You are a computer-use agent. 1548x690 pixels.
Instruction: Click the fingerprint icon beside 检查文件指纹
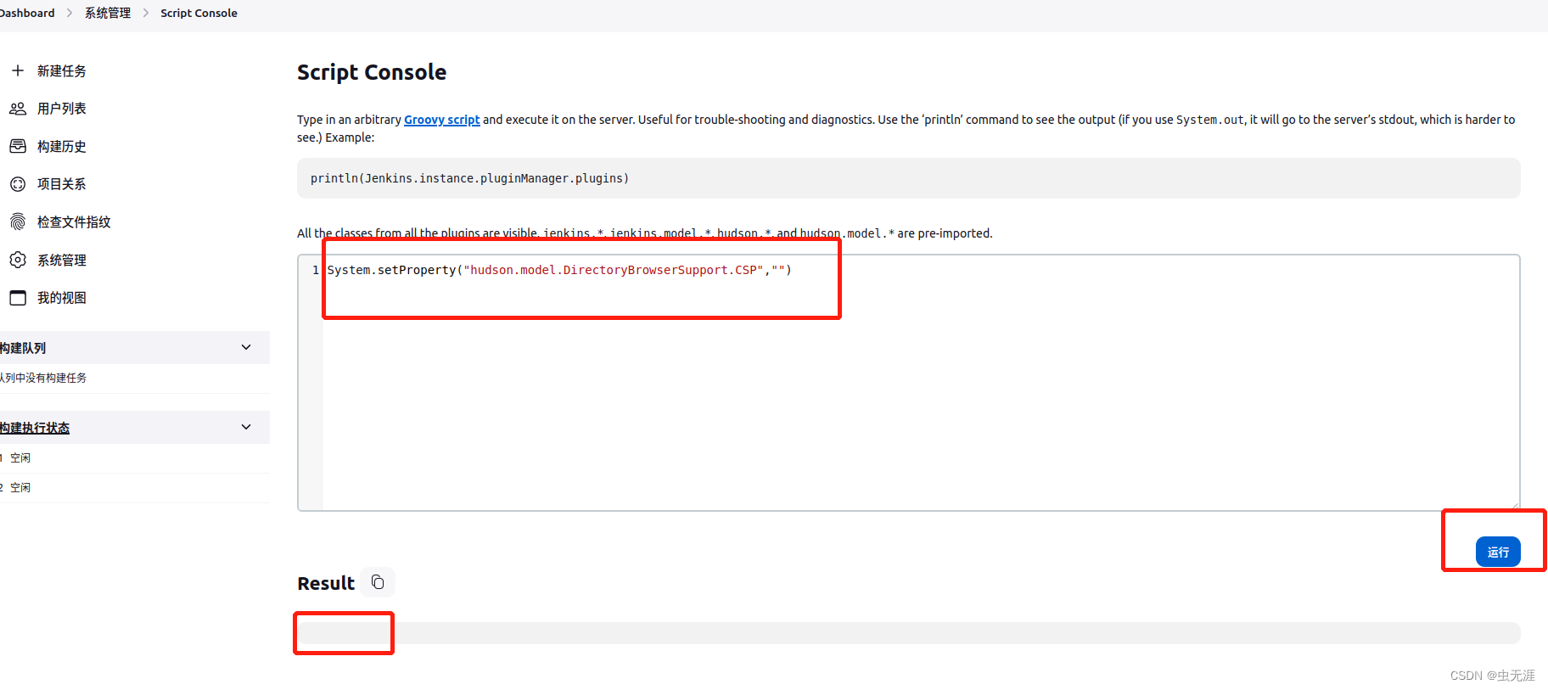[18, 222]
